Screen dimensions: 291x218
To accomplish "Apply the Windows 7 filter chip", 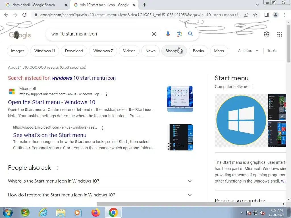I will 103,51.
